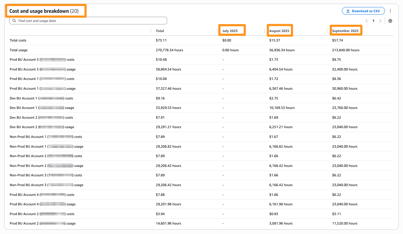Go to previous page with left chevron
This screenshot has width=403, height=234.
(x=366, y=21)
